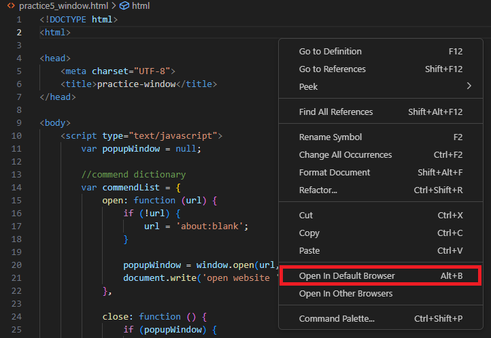Click the closing brace on line 18
491x338 pixels.
pyautogui.click(x=126, y=239)
